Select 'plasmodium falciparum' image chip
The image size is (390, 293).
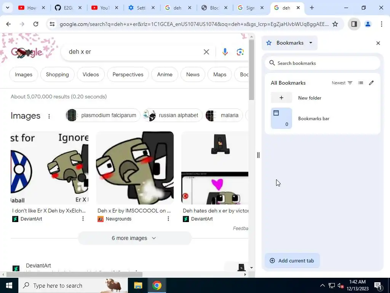[103, 115]
